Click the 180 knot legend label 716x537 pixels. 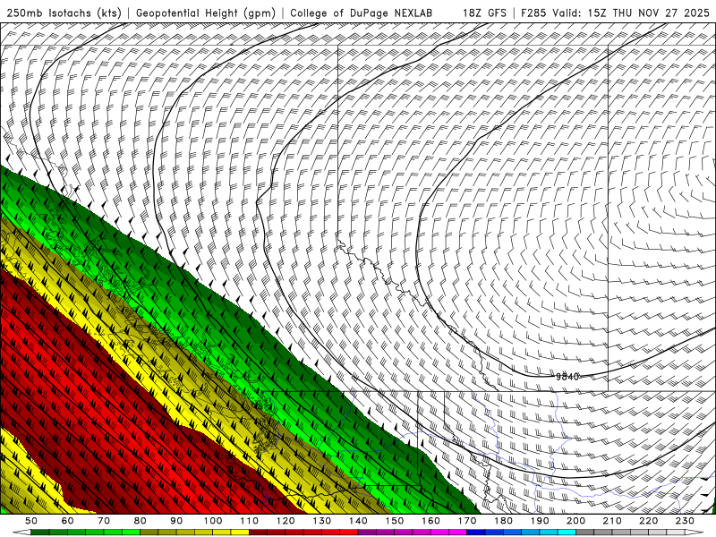click(x=503, y=521)
